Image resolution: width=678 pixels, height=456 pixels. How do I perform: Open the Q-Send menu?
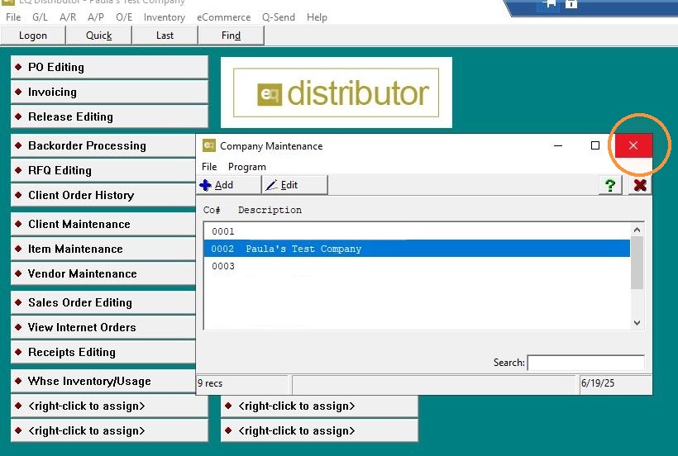point(279,17)
